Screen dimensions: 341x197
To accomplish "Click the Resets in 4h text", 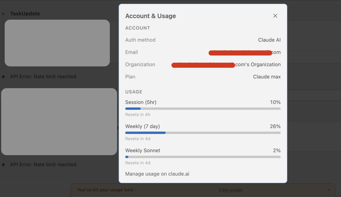I will click(x=138, y=115).
